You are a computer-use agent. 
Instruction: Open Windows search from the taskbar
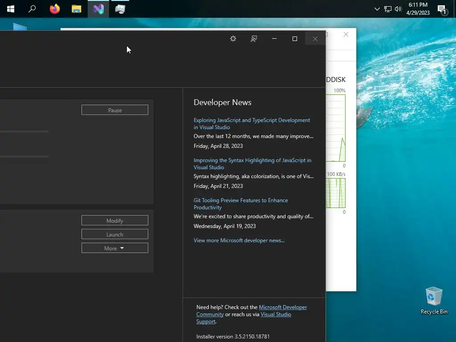coord(32,9)
